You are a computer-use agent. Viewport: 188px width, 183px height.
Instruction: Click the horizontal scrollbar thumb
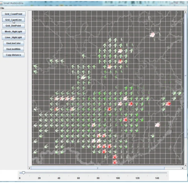pyautogui.click(x=98, y=168)
